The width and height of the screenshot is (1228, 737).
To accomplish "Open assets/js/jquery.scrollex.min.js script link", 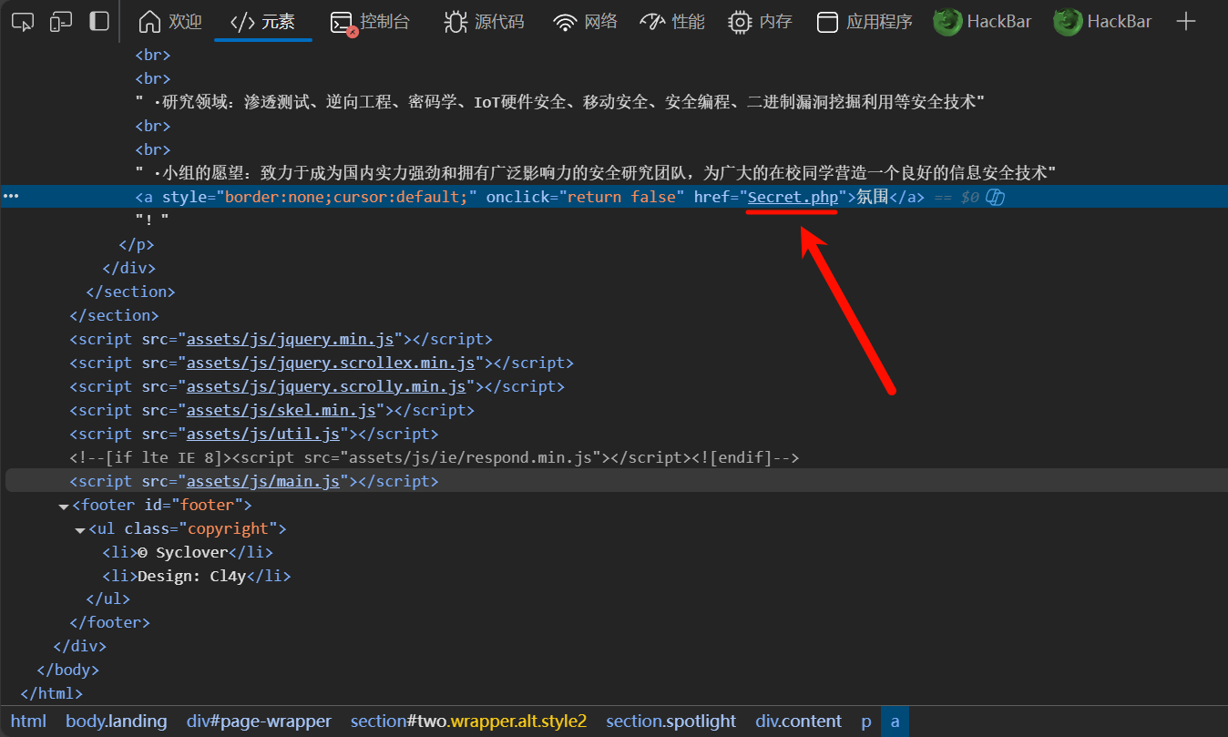I will [331, 363].
